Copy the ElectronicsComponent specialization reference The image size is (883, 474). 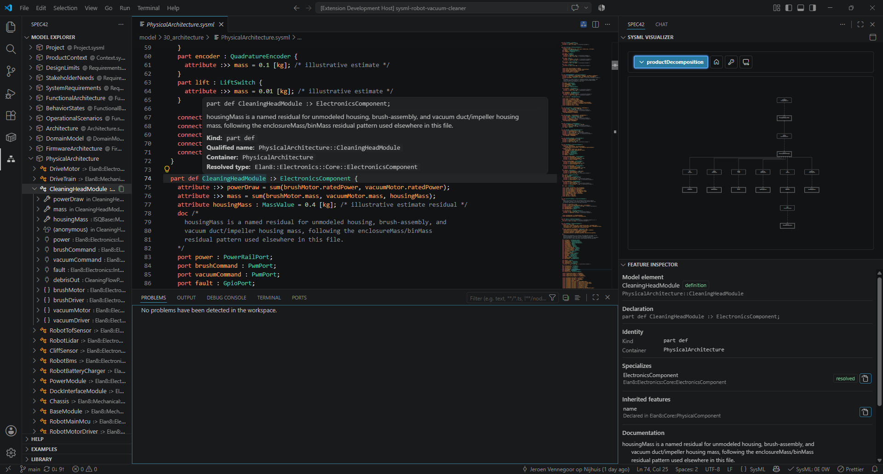[x=865, y=378]
